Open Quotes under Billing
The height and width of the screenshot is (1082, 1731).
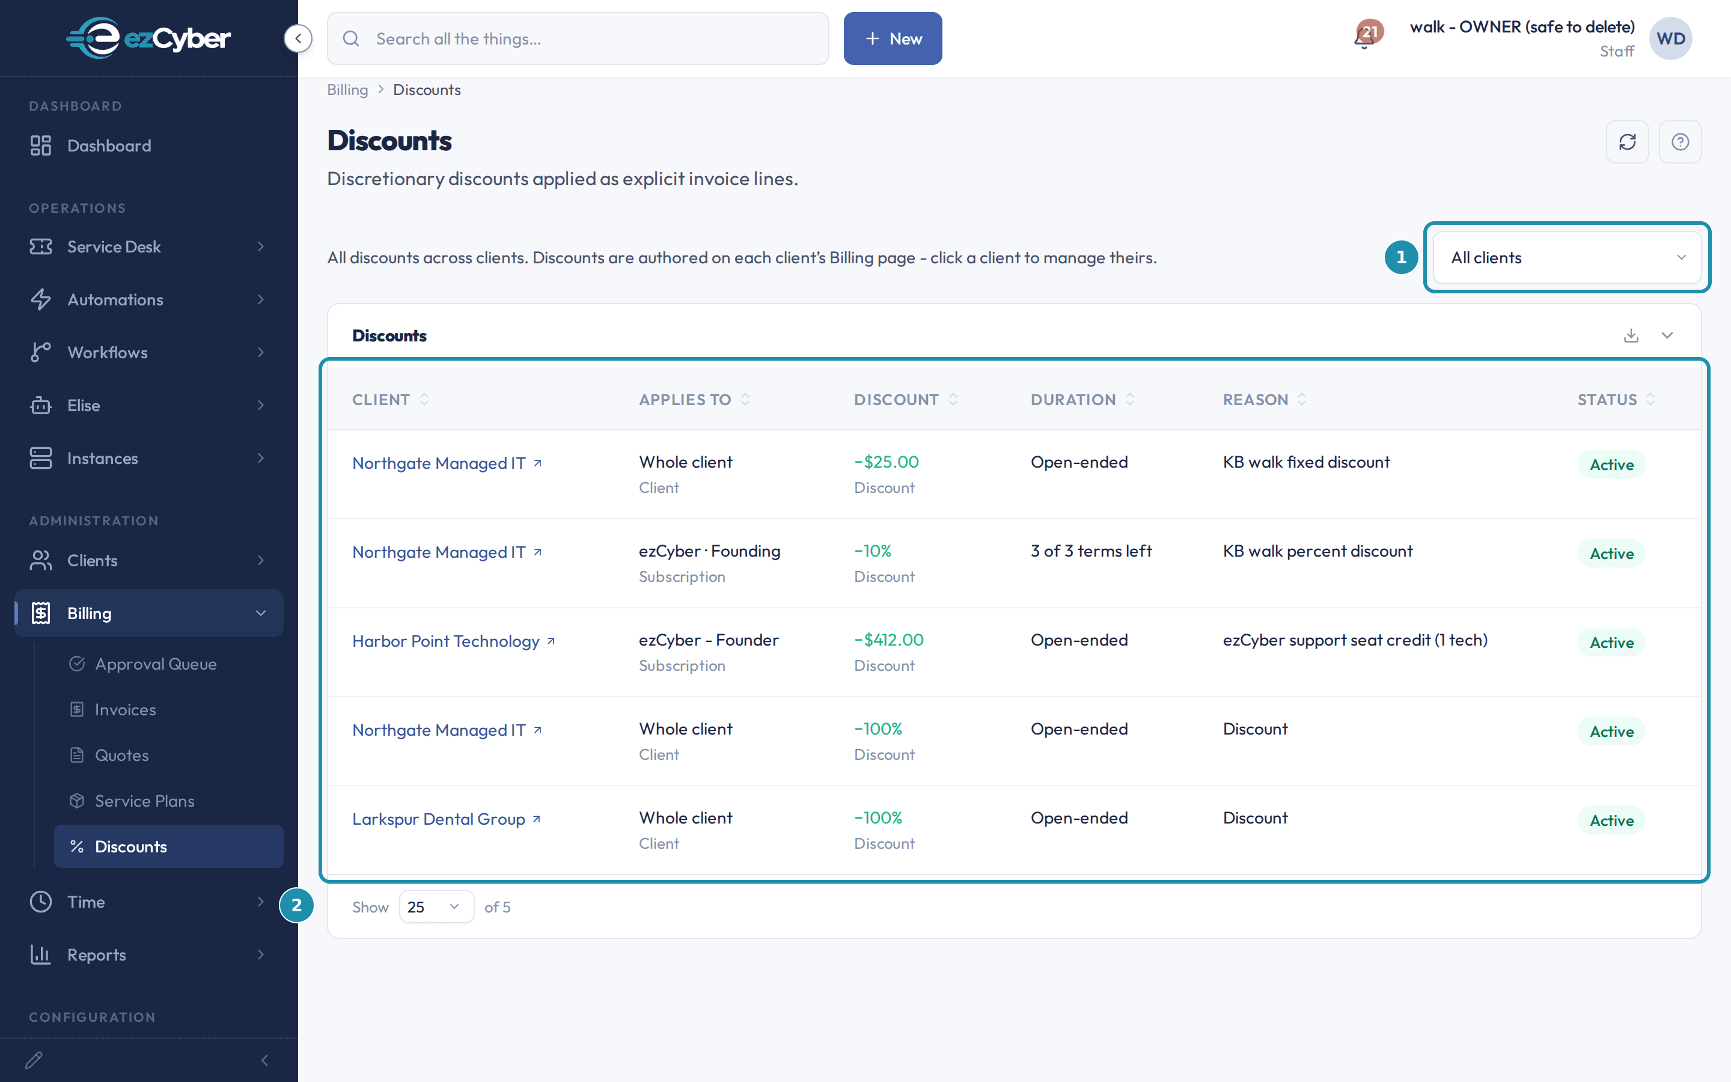click(169, 756)
